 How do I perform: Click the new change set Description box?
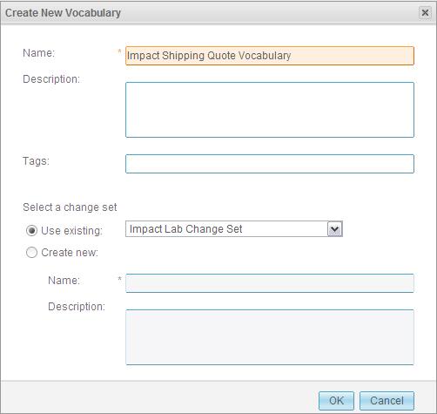[270, 337]
